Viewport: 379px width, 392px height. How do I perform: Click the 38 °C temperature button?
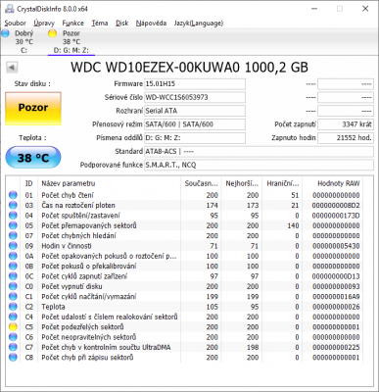[x=33, y=158]
